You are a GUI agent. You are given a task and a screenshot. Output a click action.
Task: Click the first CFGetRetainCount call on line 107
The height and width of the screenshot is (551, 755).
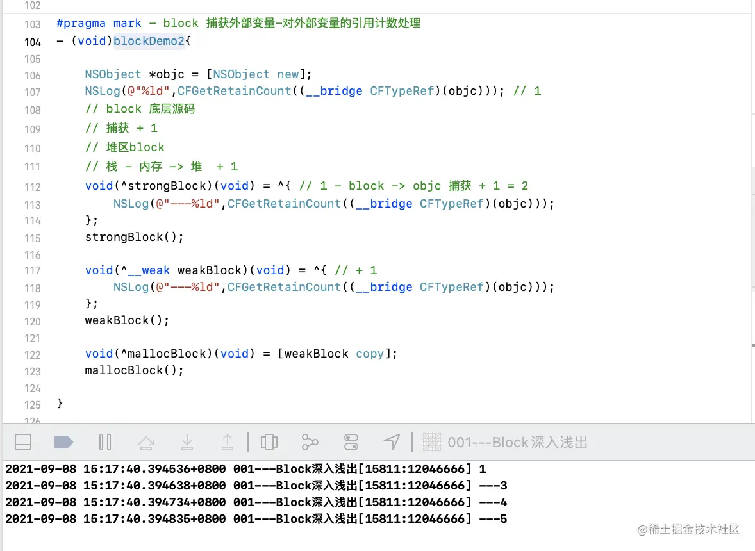235,91
